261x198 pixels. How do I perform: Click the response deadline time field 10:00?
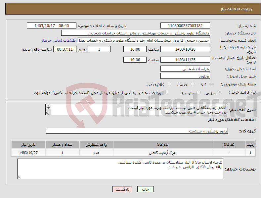coord(135,49)
